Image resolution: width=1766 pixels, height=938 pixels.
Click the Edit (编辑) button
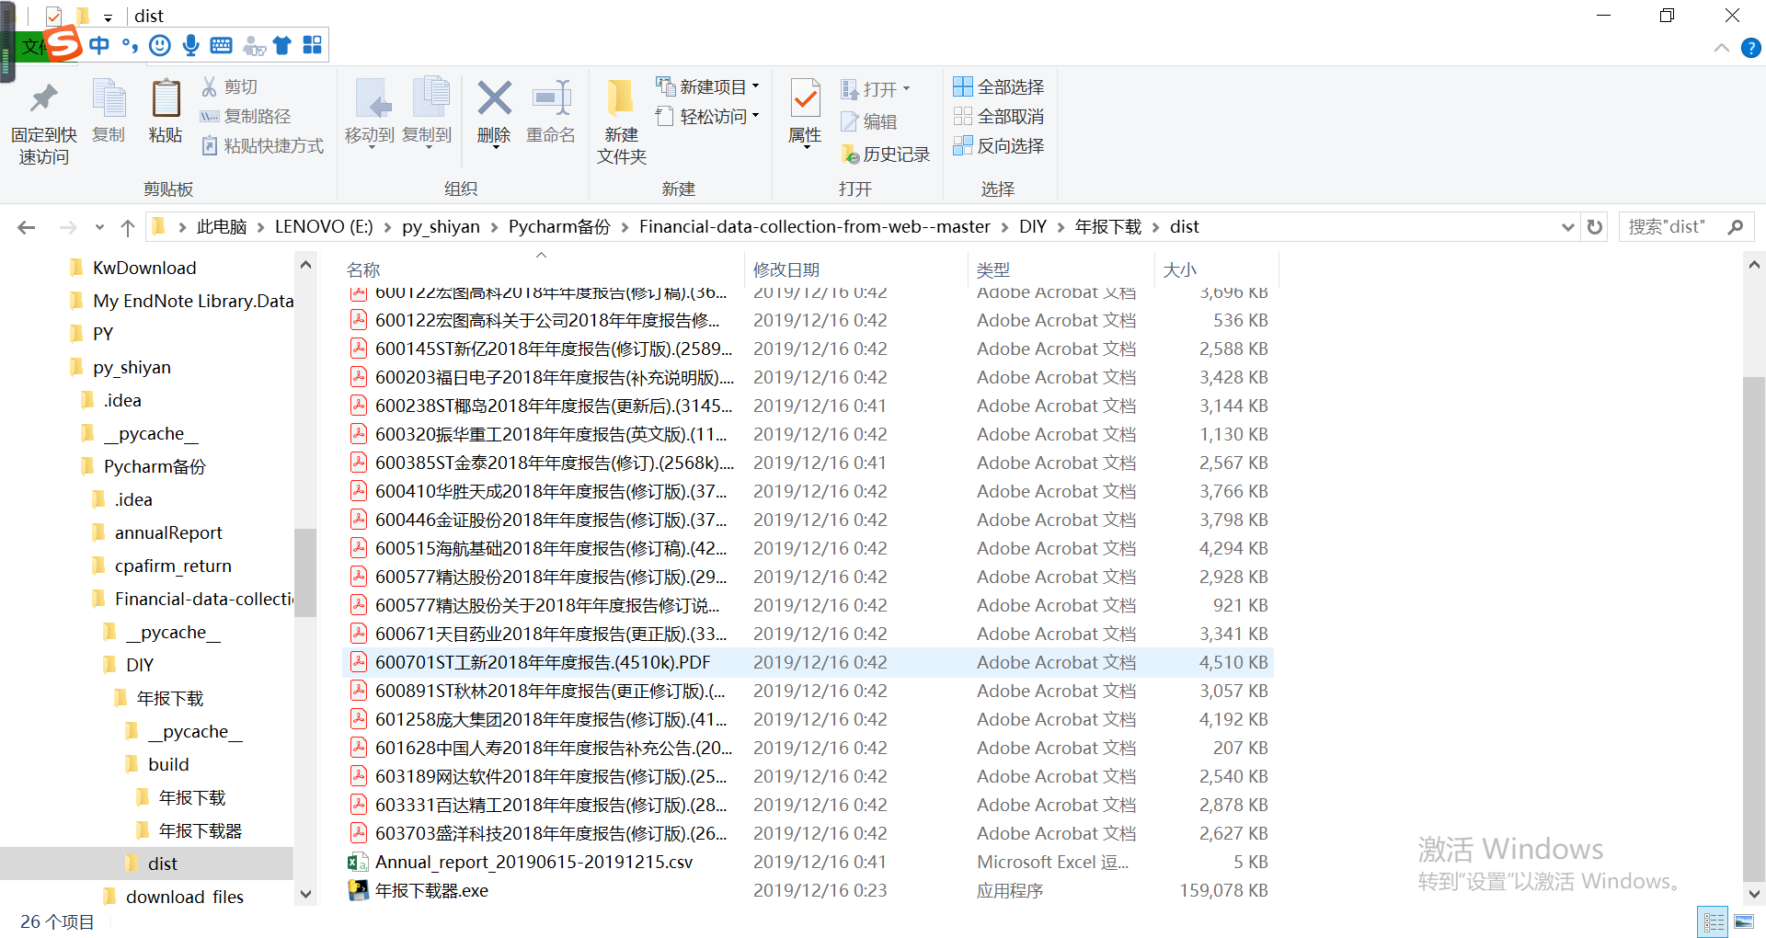coord(869,121)
